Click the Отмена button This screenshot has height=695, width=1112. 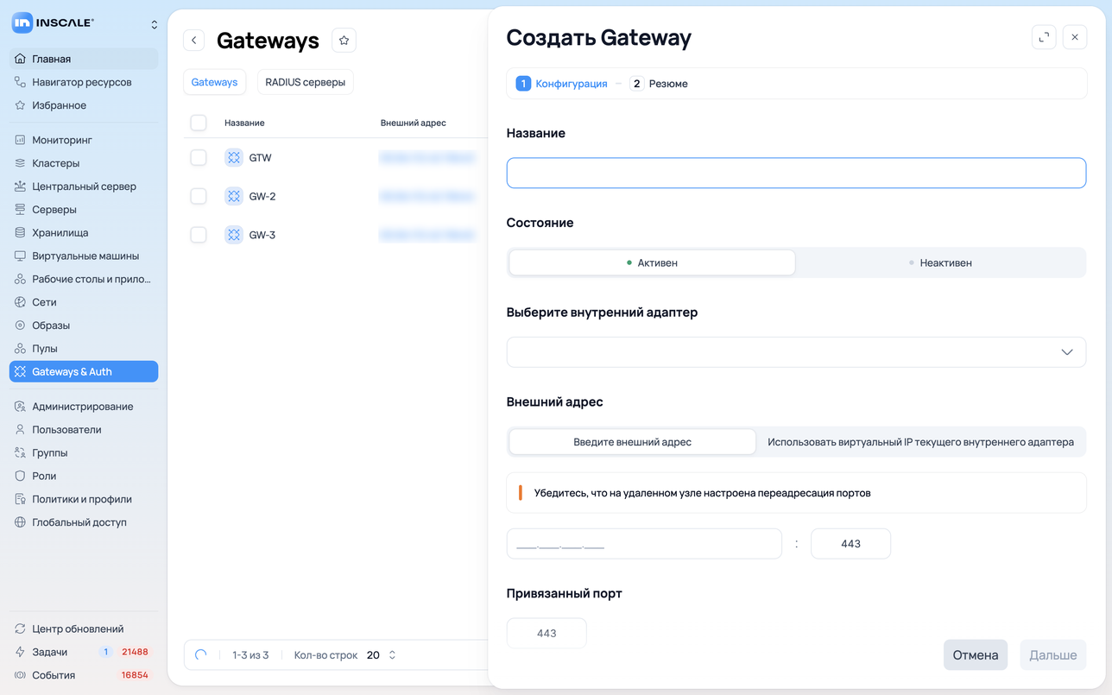976,655
